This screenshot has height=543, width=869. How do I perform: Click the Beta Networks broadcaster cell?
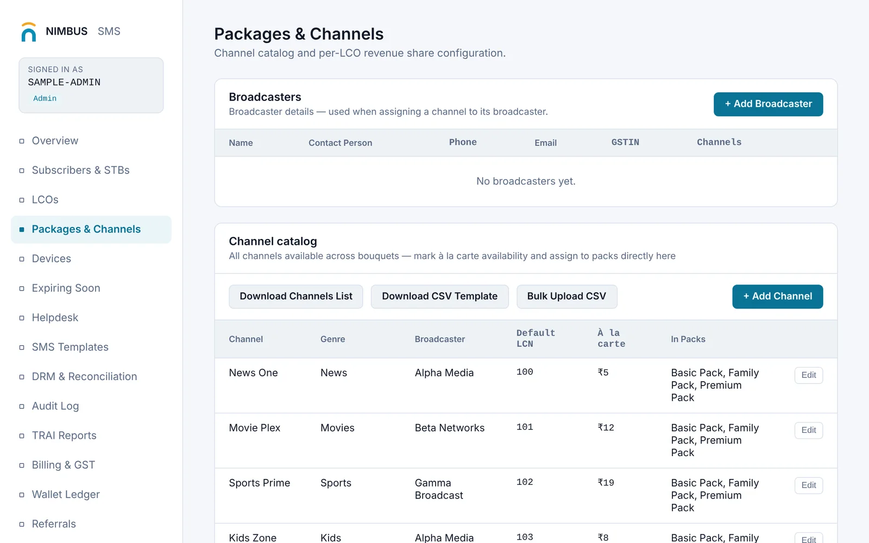[450, 428]
